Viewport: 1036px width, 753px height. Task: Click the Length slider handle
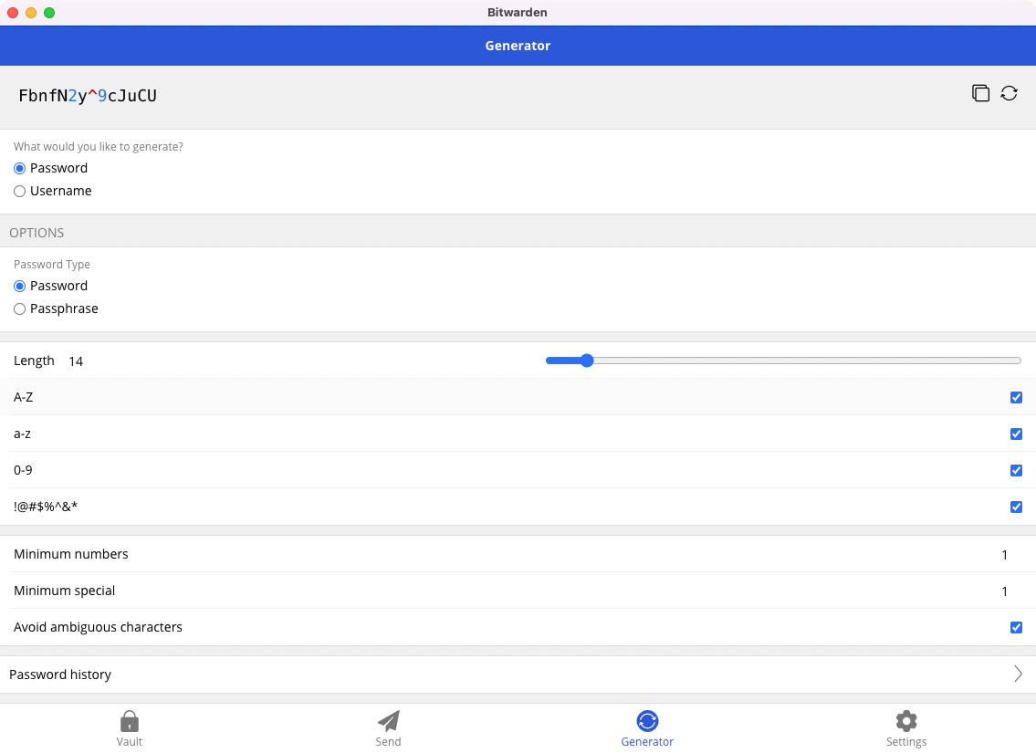click(587, 360)
